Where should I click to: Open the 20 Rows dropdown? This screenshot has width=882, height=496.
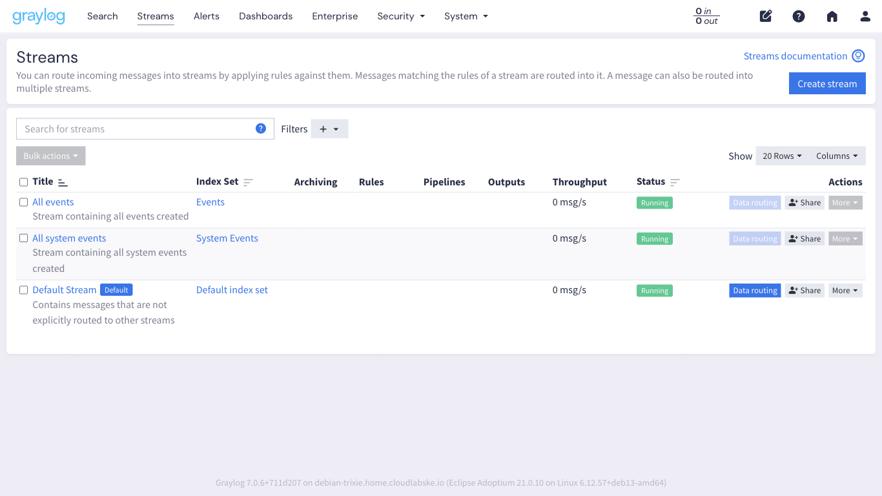tap(781, 156)
